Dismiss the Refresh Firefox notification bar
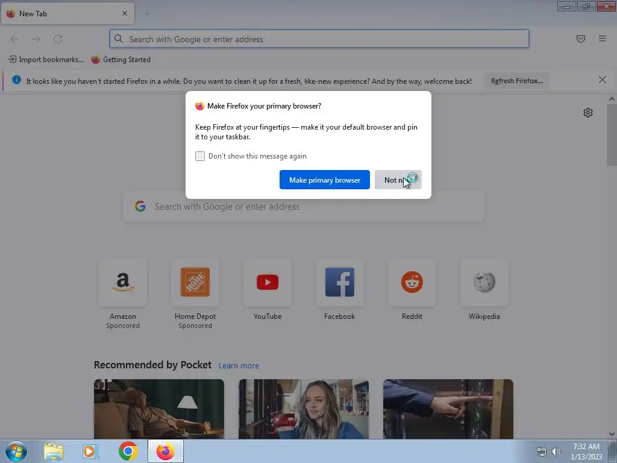The height and width of the screenshot is (463, 617). click(x=603, y=80)
